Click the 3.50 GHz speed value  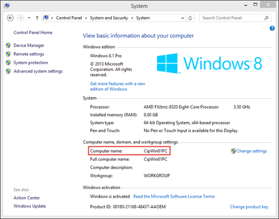242,107
